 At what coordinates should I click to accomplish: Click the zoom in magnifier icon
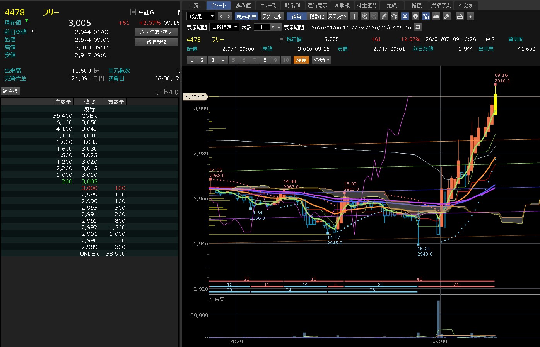pos(365,16)
